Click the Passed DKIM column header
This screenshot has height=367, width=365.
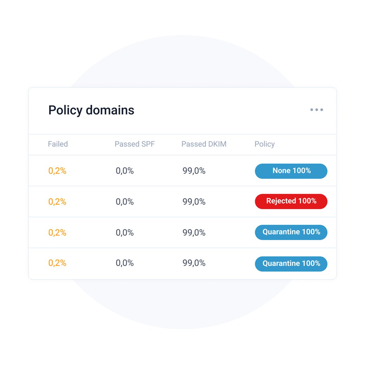(204, 144)
